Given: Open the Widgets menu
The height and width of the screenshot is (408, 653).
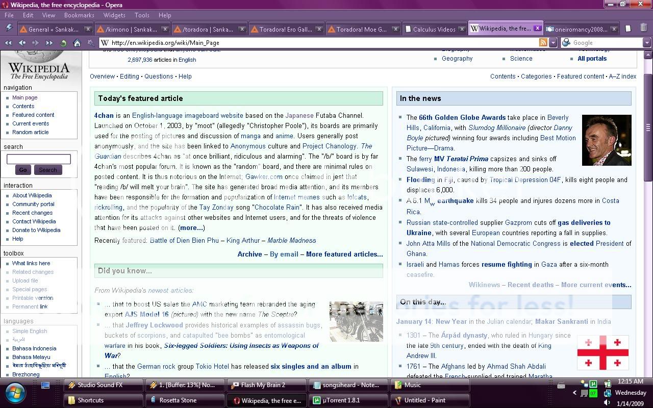Looking at the screenshot, I should [114, 15].
